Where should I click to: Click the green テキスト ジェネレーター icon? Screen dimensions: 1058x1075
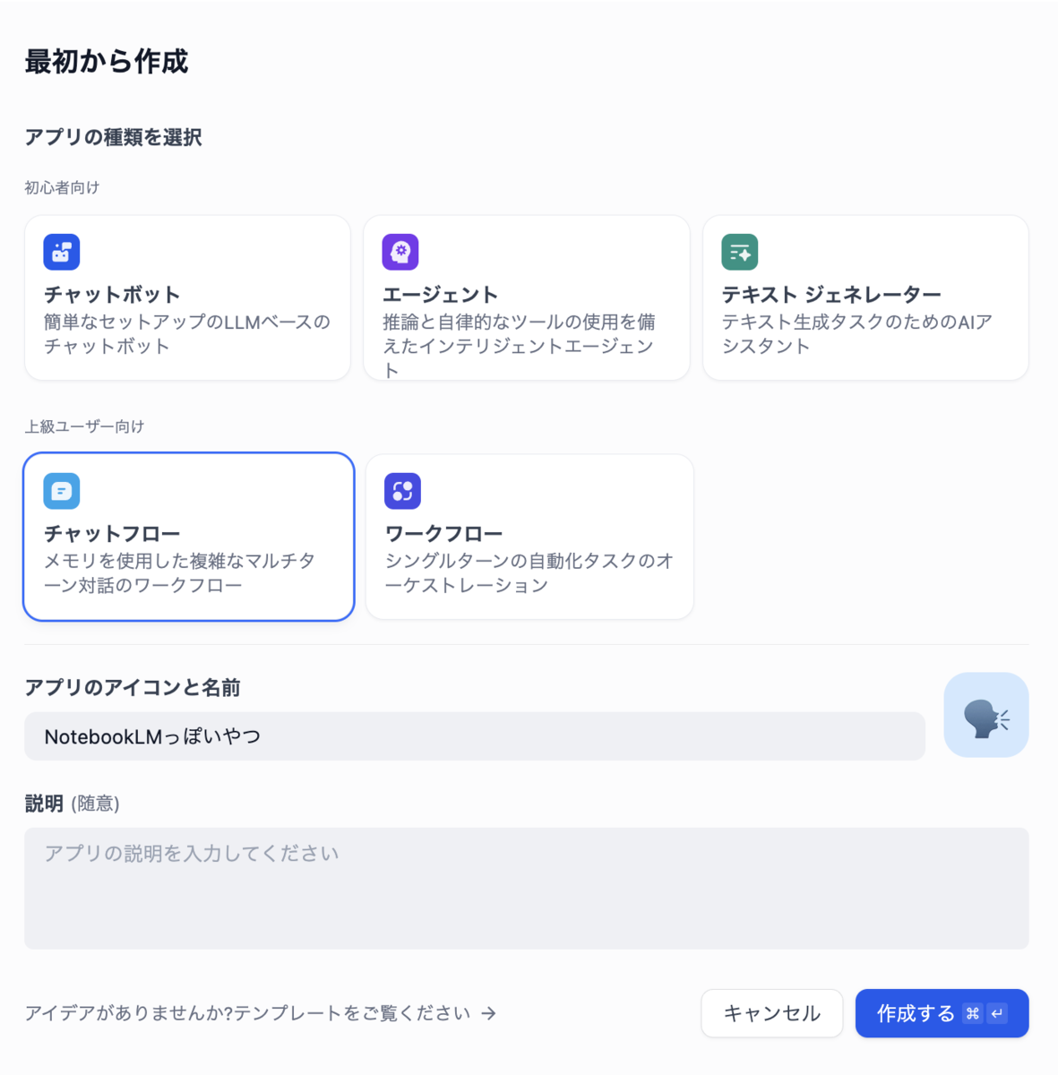[739, 252]
